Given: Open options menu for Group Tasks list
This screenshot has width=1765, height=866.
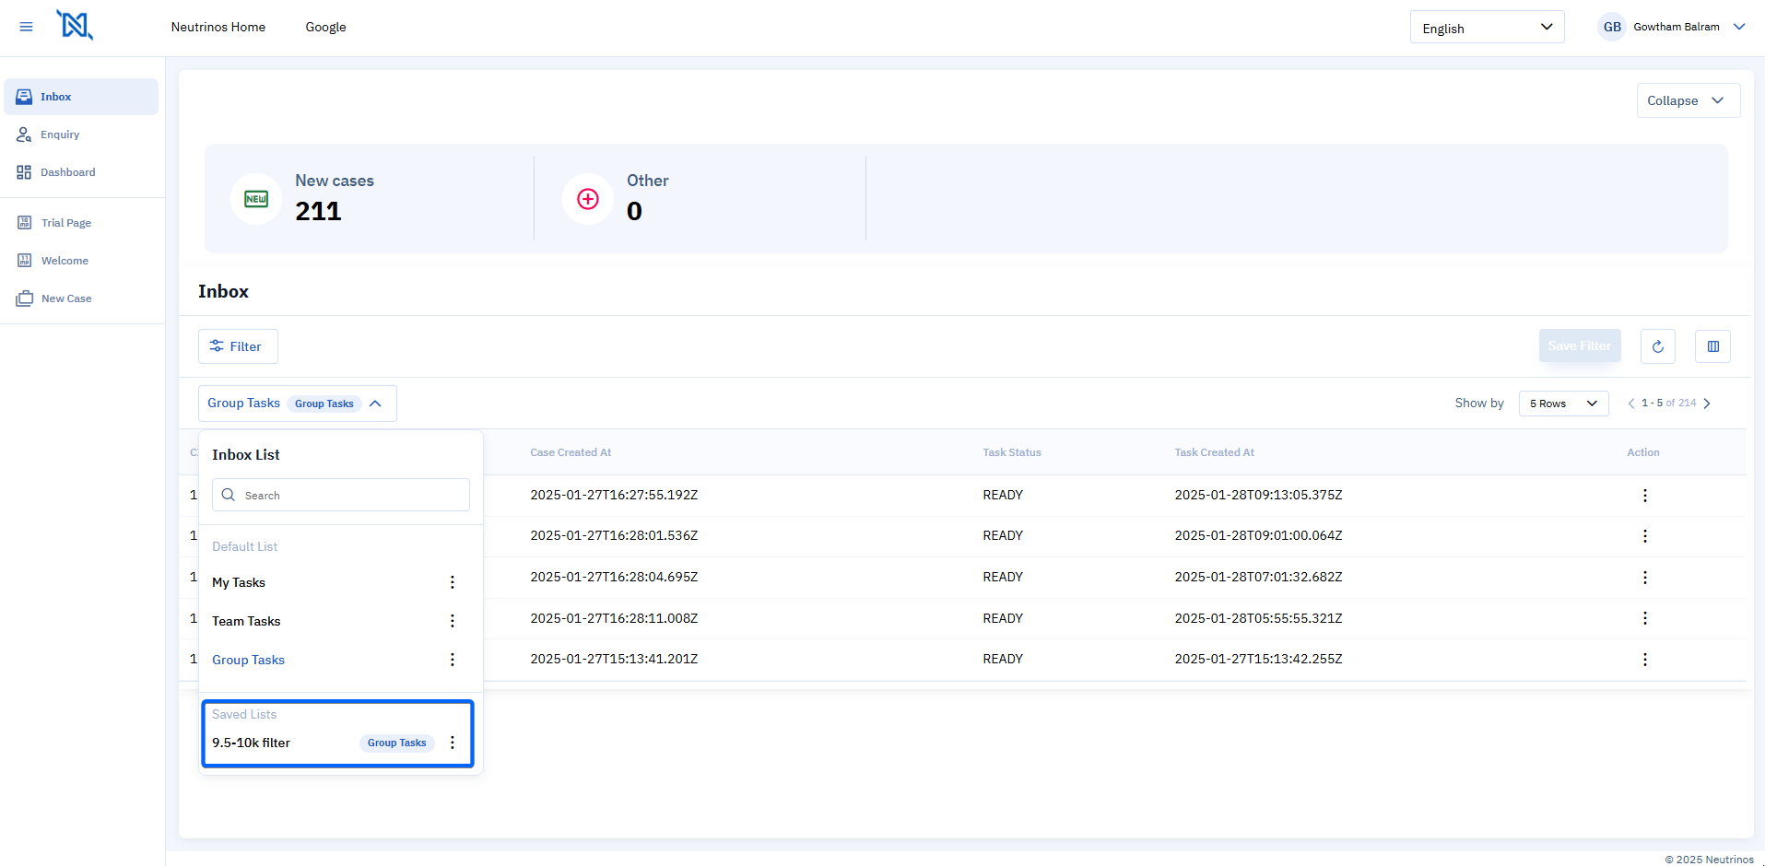Looking at the screenshot, I should pos(453,660).
